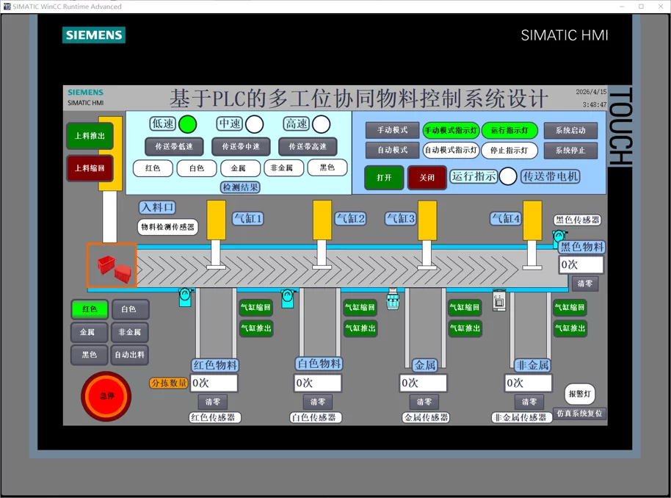
Task: Toggle manual mode 手动模式 button
Action: point(392,130)
